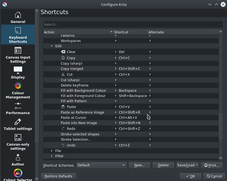This screenshot has width=227, height=181.
Task: Click the Clear action icon
Action: [x=63, y=52]
